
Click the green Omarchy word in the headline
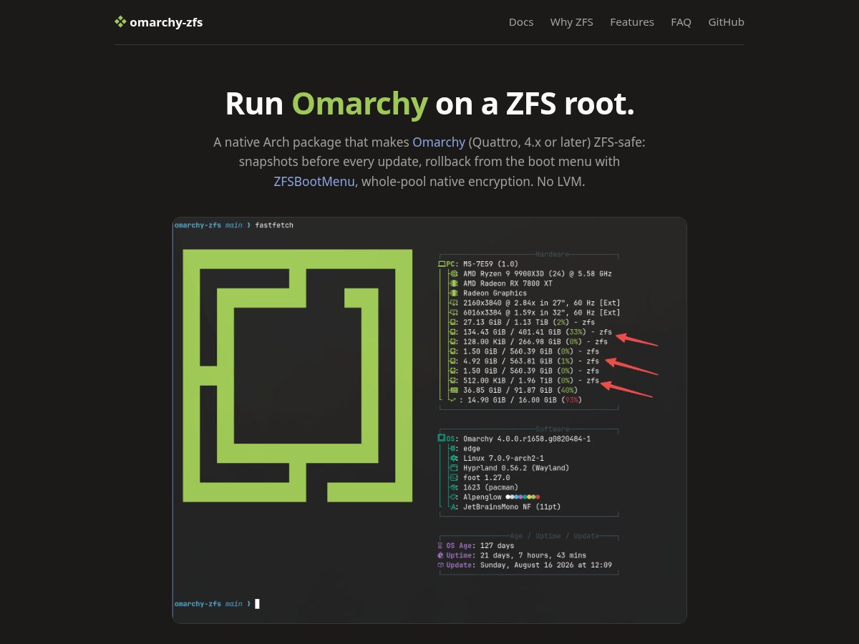pos(360,104)
